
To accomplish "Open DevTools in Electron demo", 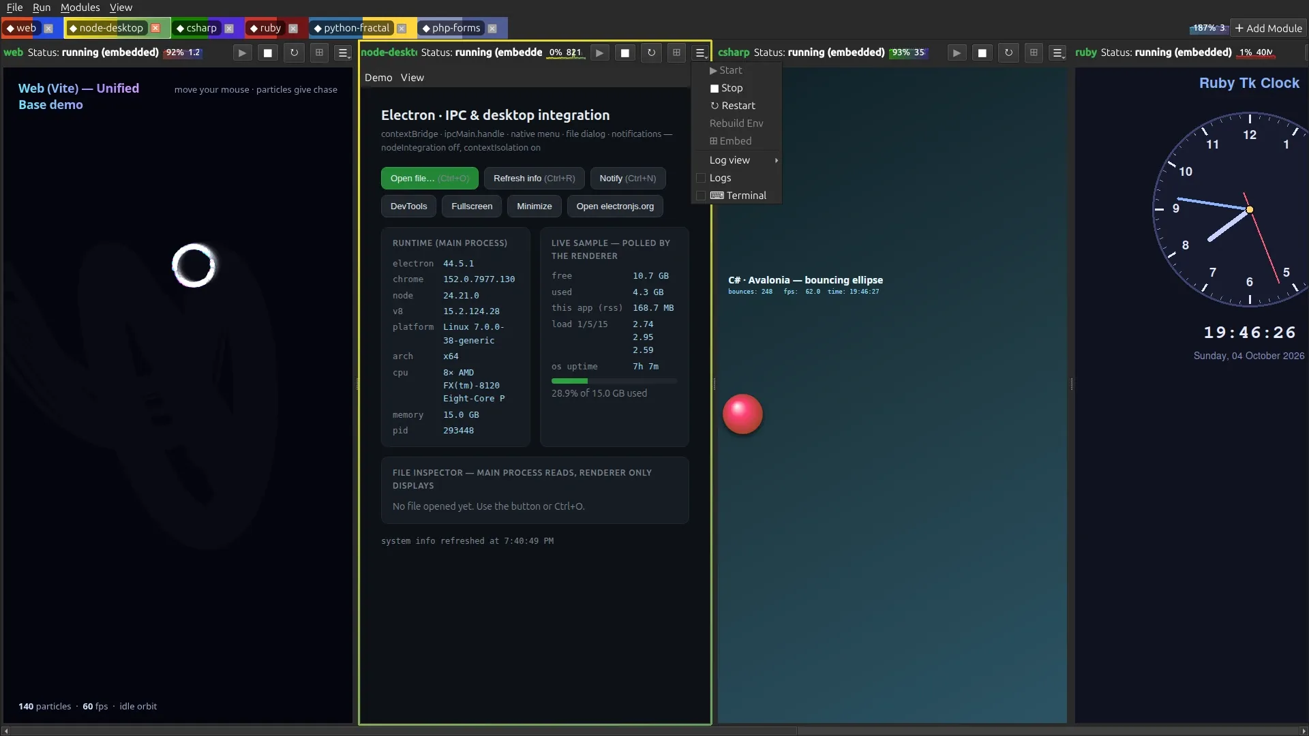I will 408,206.
